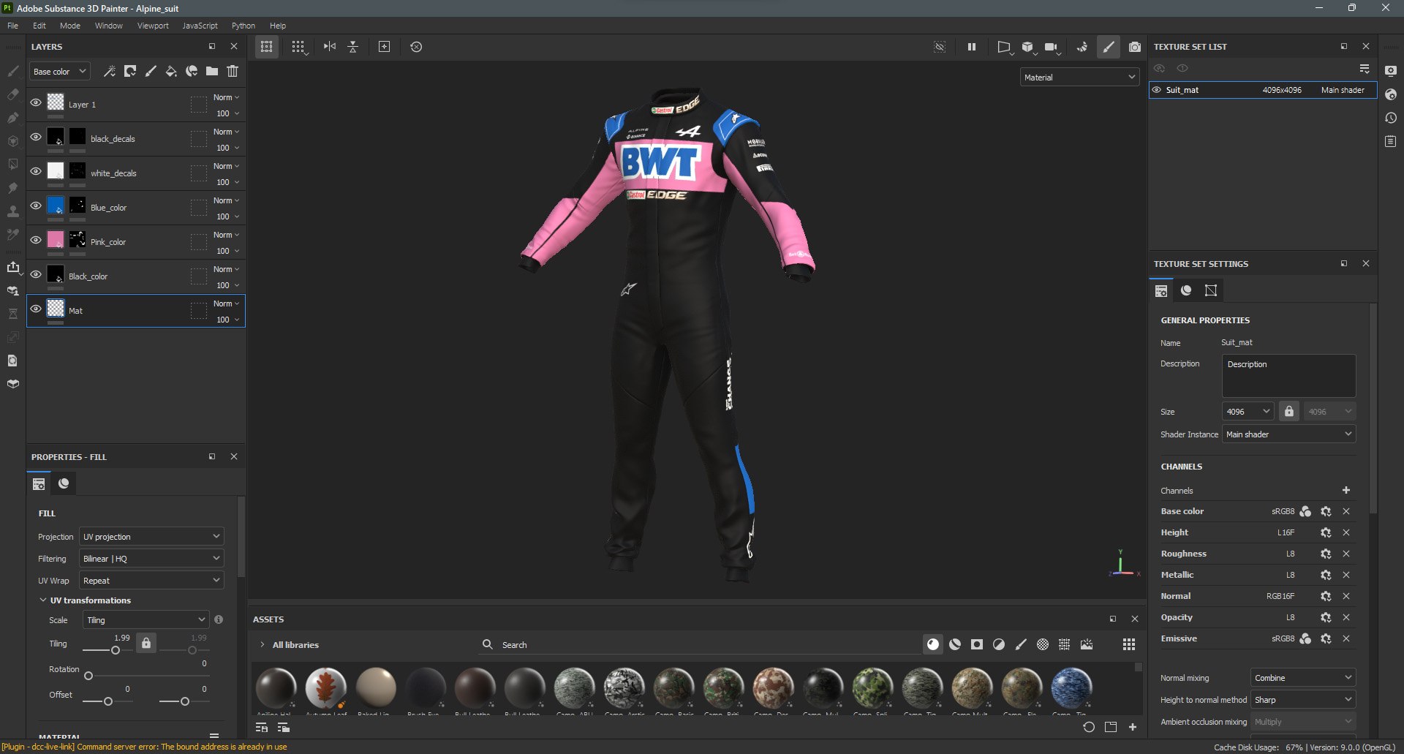
Task: Delete selected layer with trash icon
Action: pyautogui.click(x=233, y=71)
